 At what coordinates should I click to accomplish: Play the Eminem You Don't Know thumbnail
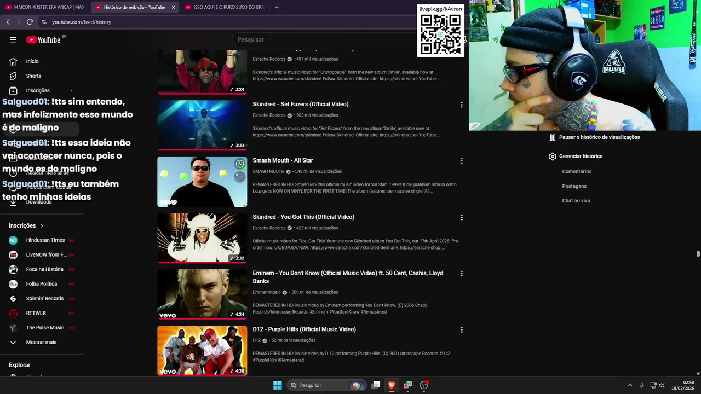click(202, 294)
